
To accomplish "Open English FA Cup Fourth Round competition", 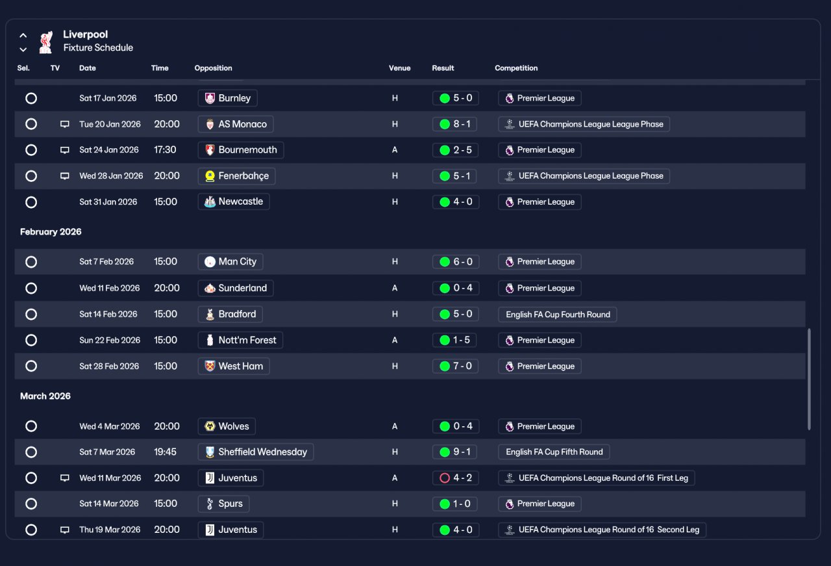I will tap(558, 315).
